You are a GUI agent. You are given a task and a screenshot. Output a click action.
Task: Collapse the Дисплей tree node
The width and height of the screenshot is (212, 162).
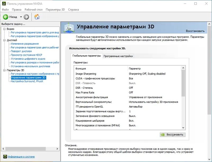(4, 40)
